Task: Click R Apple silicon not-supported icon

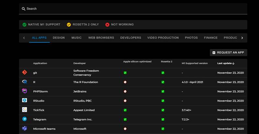Action: click(x=125, y=82)
